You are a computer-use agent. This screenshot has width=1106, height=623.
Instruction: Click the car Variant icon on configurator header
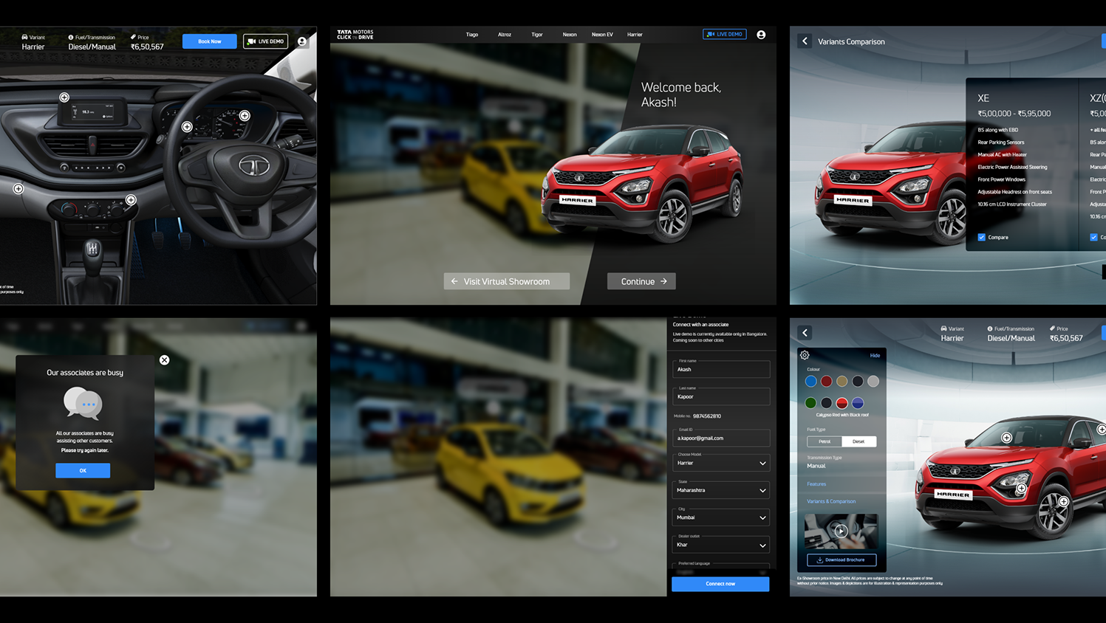pyautogui.click(x=943, y=328)
